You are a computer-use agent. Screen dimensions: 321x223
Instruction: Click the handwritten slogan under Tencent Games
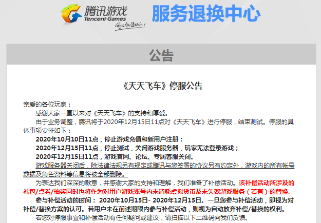(130, 26)
